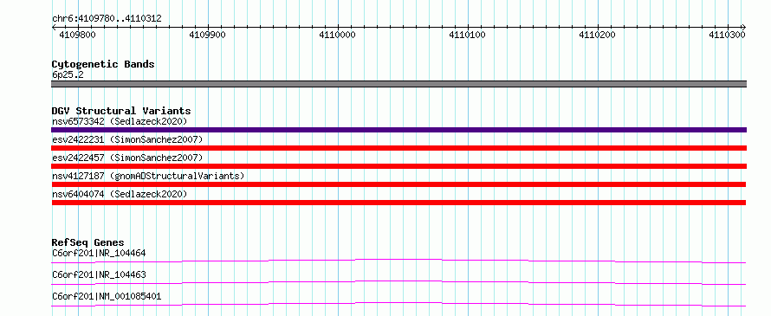Select the red nsv6404074 variant bar

(x=398, y=203)
